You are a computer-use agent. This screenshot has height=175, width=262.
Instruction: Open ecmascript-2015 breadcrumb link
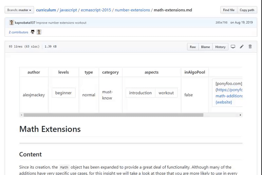point(96,10)
